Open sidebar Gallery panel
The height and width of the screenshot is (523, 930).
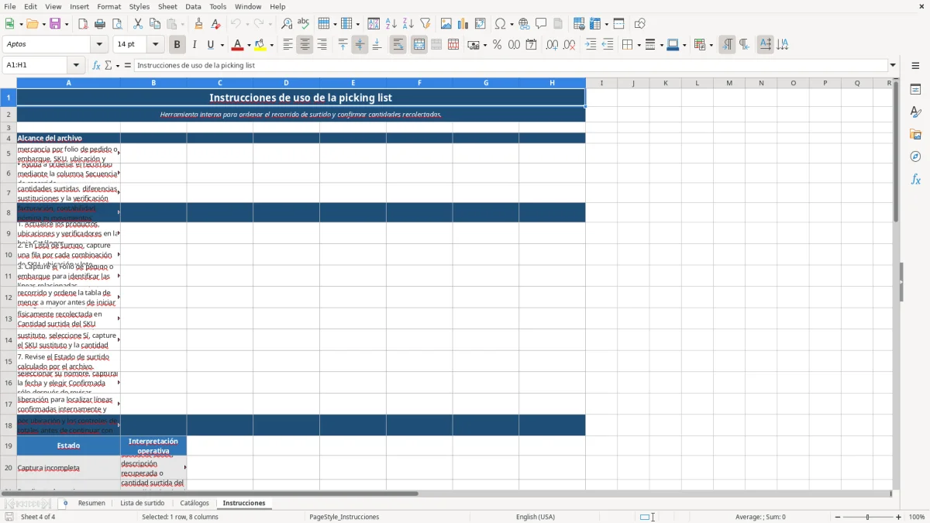point(915,134)
